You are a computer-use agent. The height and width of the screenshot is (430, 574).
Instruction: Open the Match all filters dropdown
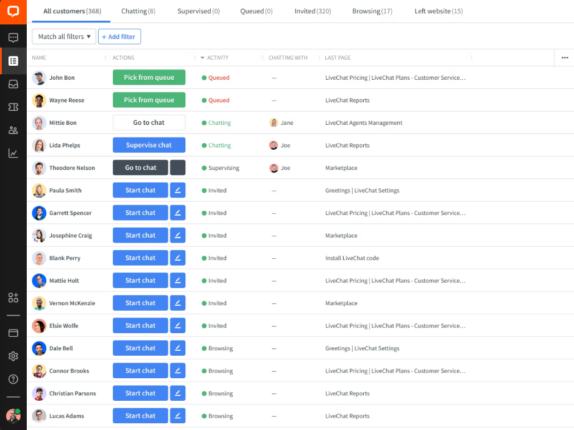63,37
